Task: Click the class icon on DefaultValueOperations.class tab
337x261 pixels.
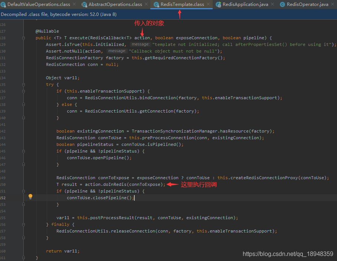Action: coord(4,4)
